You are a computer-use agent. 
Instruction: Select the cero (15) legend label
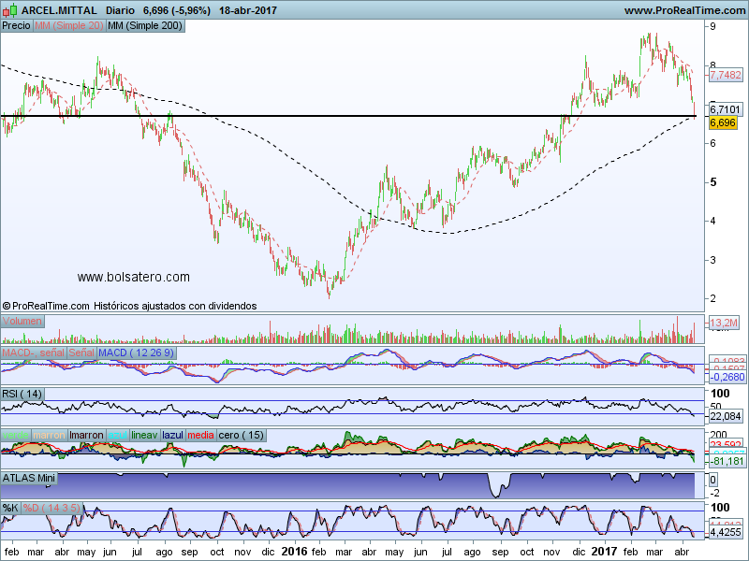point(241,435)
